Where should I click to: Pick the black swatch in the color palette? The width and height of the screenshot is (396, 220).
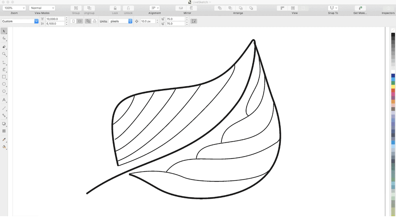(x=393, y=35)
